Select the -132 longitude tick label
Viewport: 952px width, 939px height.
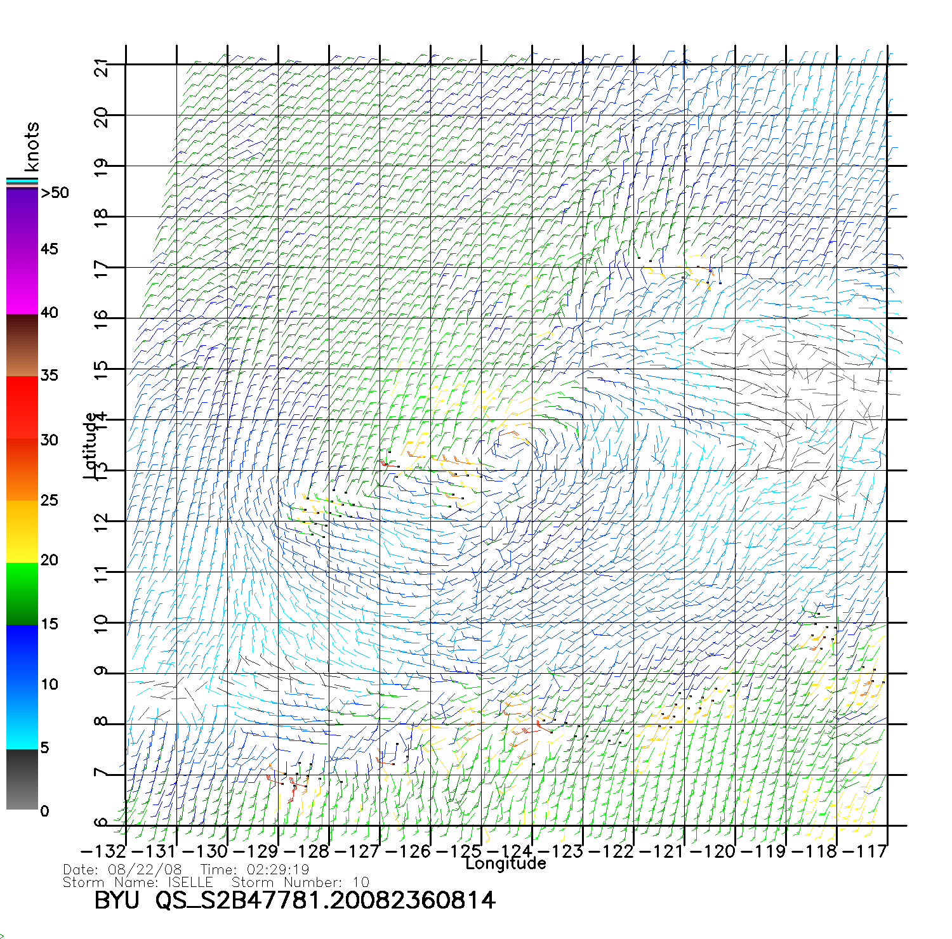(x=103, y=851)
